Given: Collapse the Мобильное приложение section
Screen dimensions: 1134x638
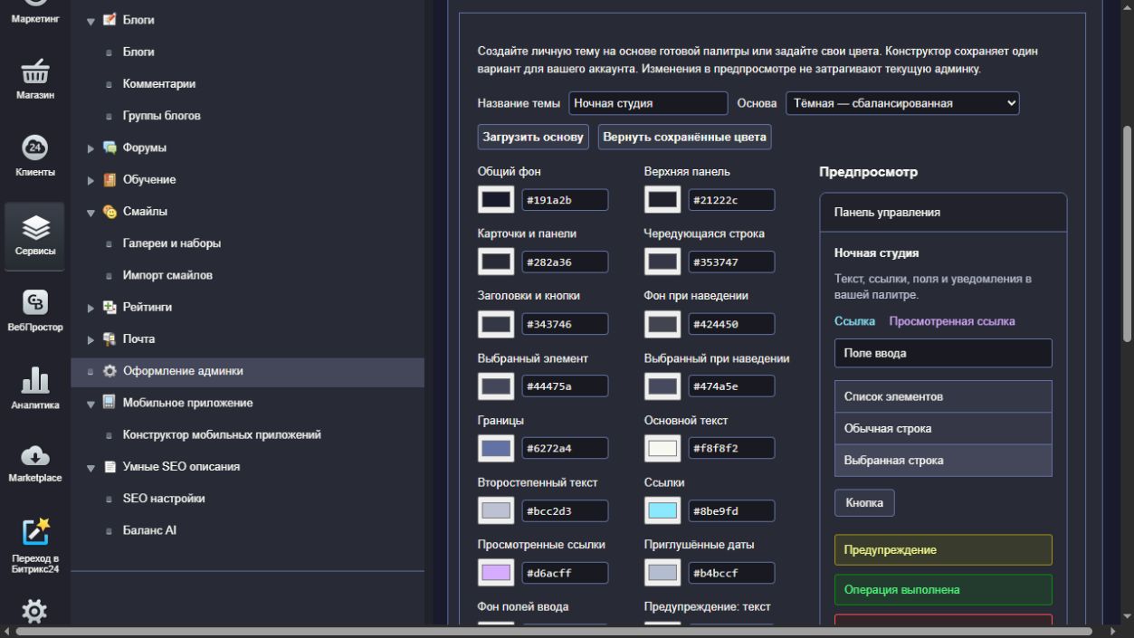Looking at the screenshot, I should click(x=91, y=404).
